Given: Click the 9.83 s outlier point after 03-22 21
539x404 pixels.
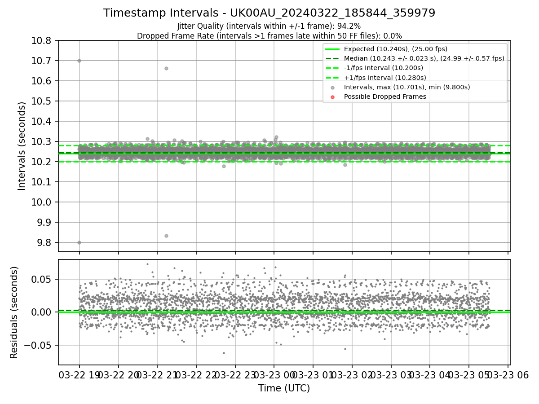Looking at the screenshot, I should 166,236.
